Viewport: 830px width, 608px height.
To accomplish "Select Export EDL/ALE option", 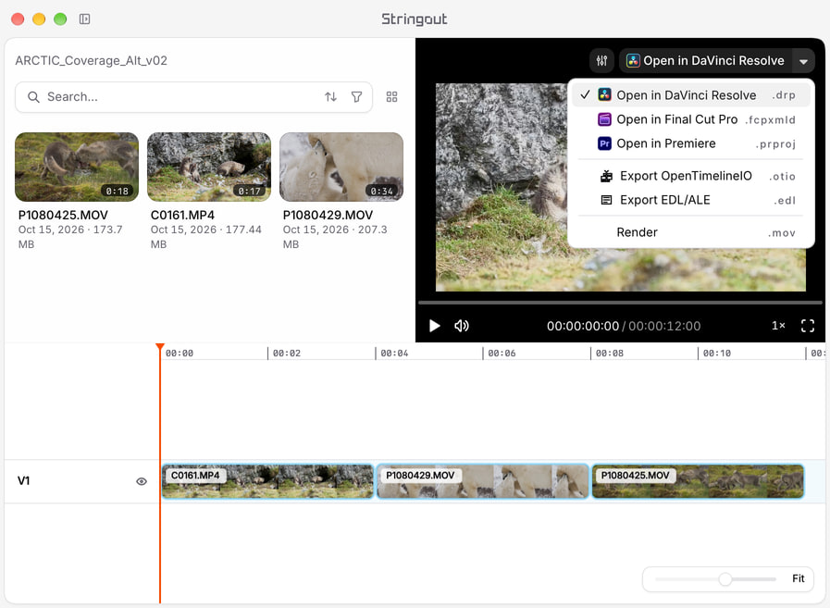I will [691, 200].
